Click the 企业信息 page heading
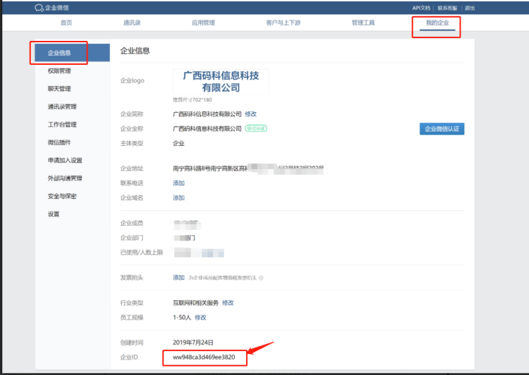Screen dimensions: 529x375 point(135,51)
